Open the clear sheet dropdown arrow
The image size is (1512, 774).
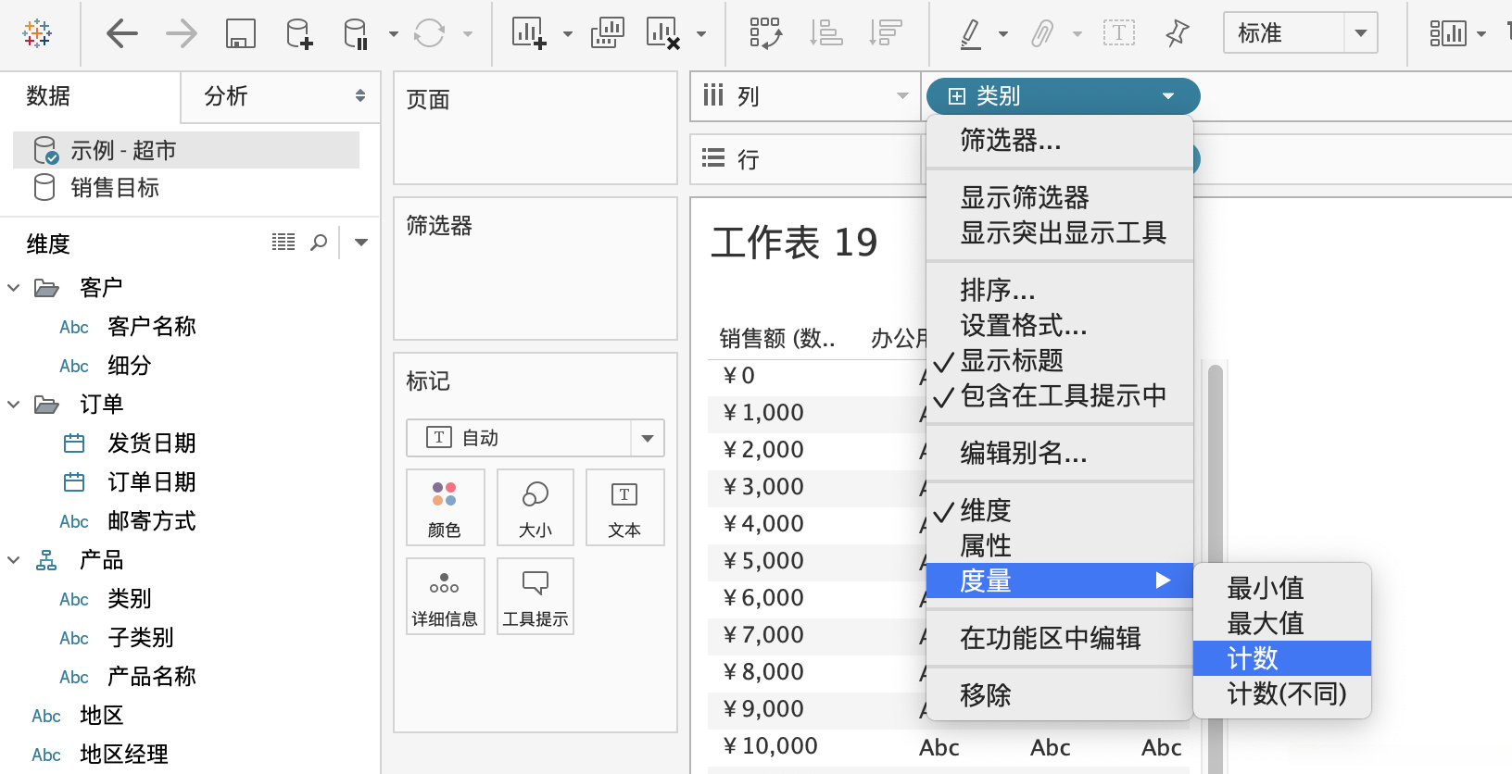[x=701, y=34]
